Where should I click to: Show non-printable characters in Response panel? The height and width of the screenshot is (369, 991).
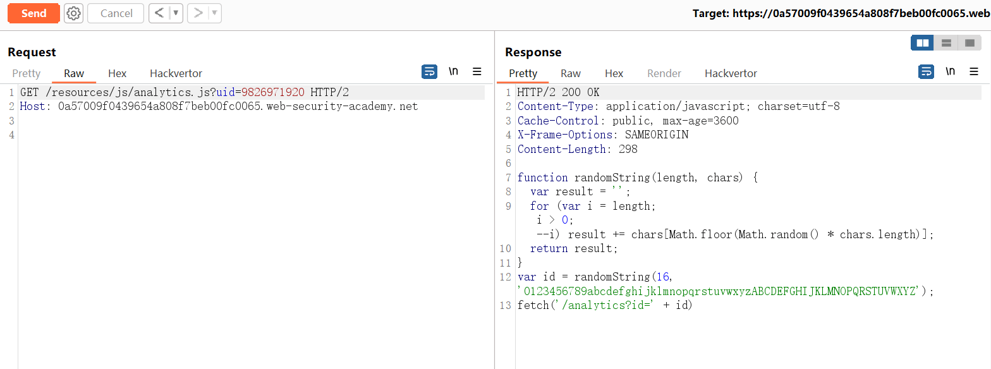coord(950,71)
